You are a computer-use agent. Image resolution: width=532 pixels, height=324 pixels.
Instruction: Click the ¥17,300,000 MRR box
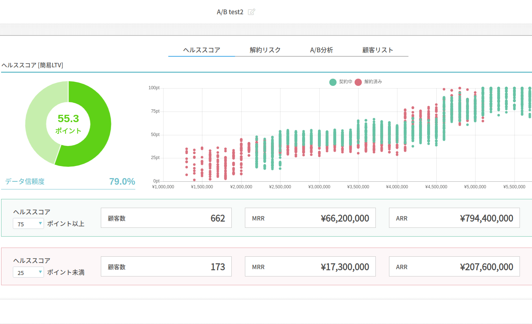[310, 267]
